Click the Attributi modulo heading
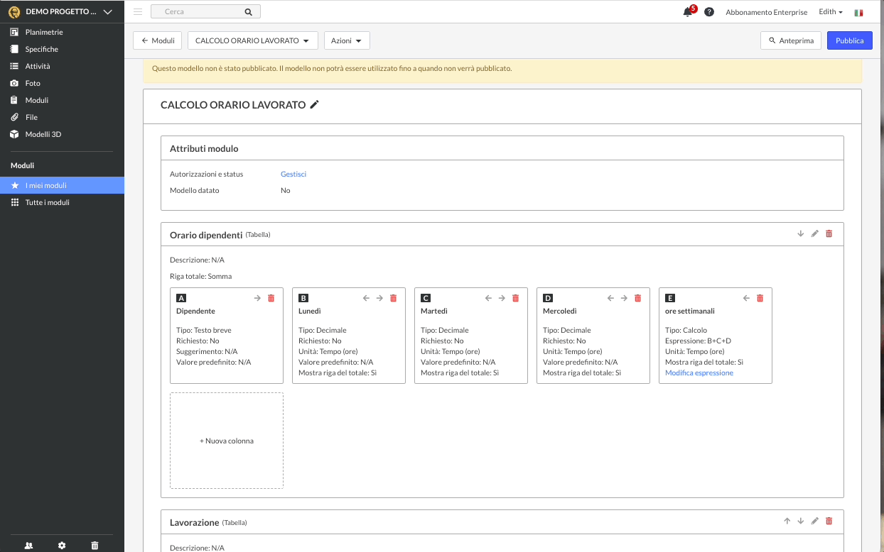The width and height of the screenshot is (884, 552). coord(204,149)
